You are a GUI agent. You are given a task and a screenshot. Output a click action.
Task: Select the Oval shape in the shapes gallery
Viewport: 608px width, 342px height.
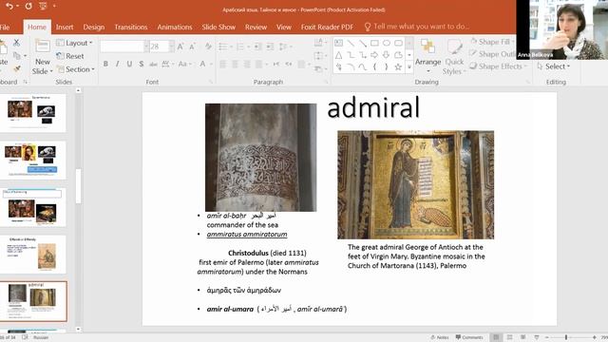387,43
